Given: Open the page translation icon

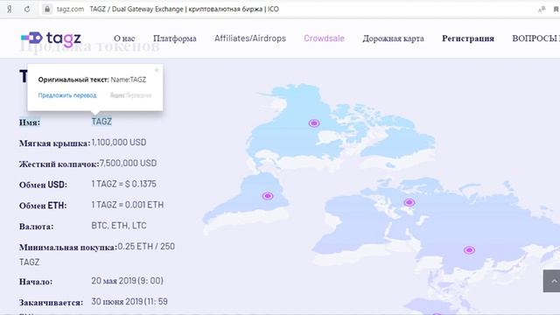Looking at the screenshot, I should pos(542,10).
